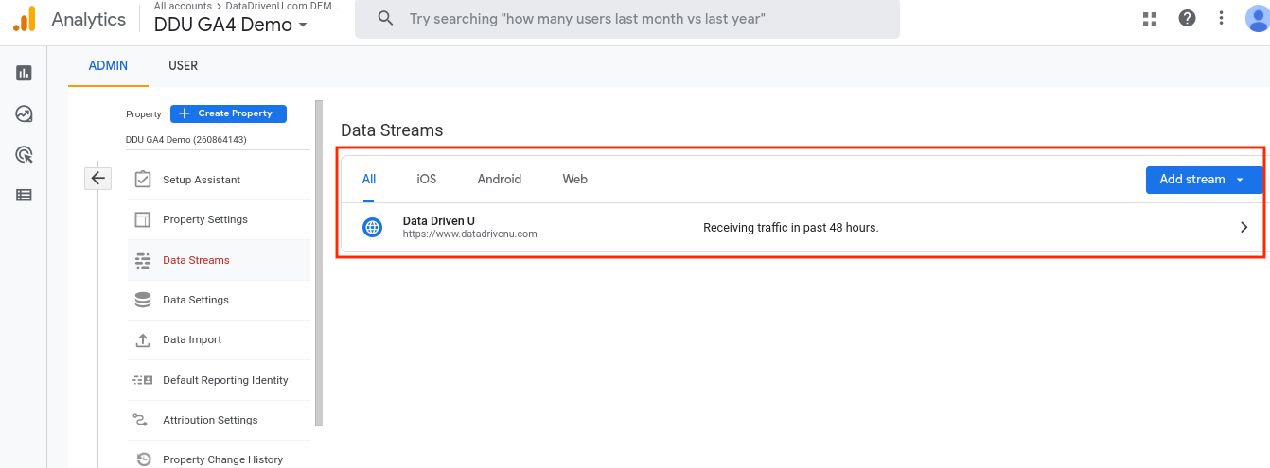Viewport: 1270px width, 468px height.
Task: Click the Create Property button
Action: [228, 113]
